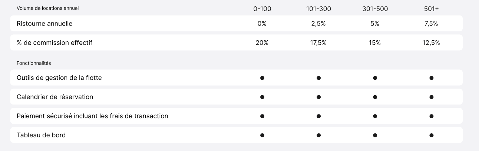Click the 7,5% ristourne value

[431, 24]
